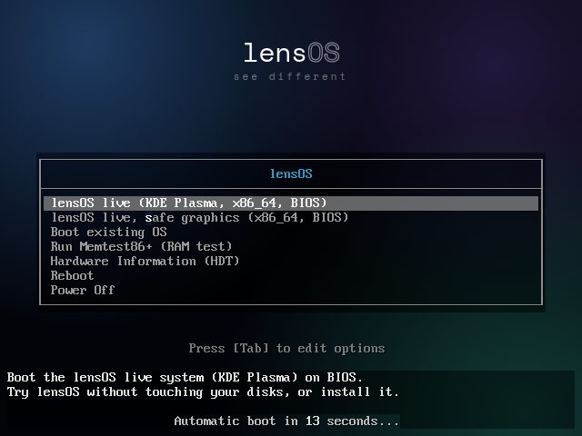Click the blue lensOS menu title
Image resolution: width=582 pixels, height=436 pixels.
click(x=291, y=173)
